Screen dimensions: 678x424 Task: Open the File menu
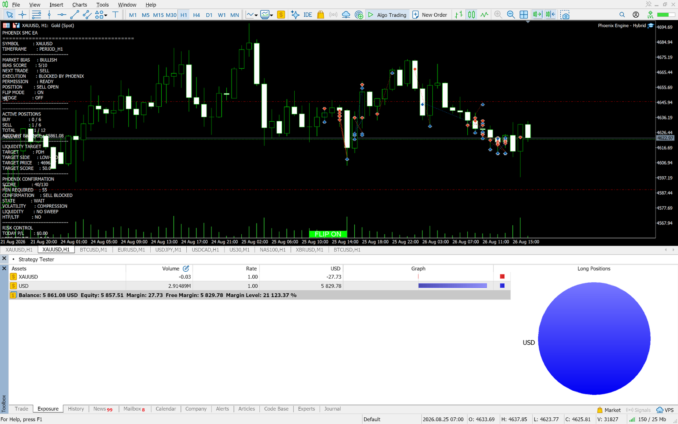[x=16, y=5]
